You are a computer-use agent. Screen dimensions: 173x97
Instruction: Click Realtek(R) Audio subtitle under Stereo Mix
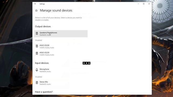(x=45, y=84)
